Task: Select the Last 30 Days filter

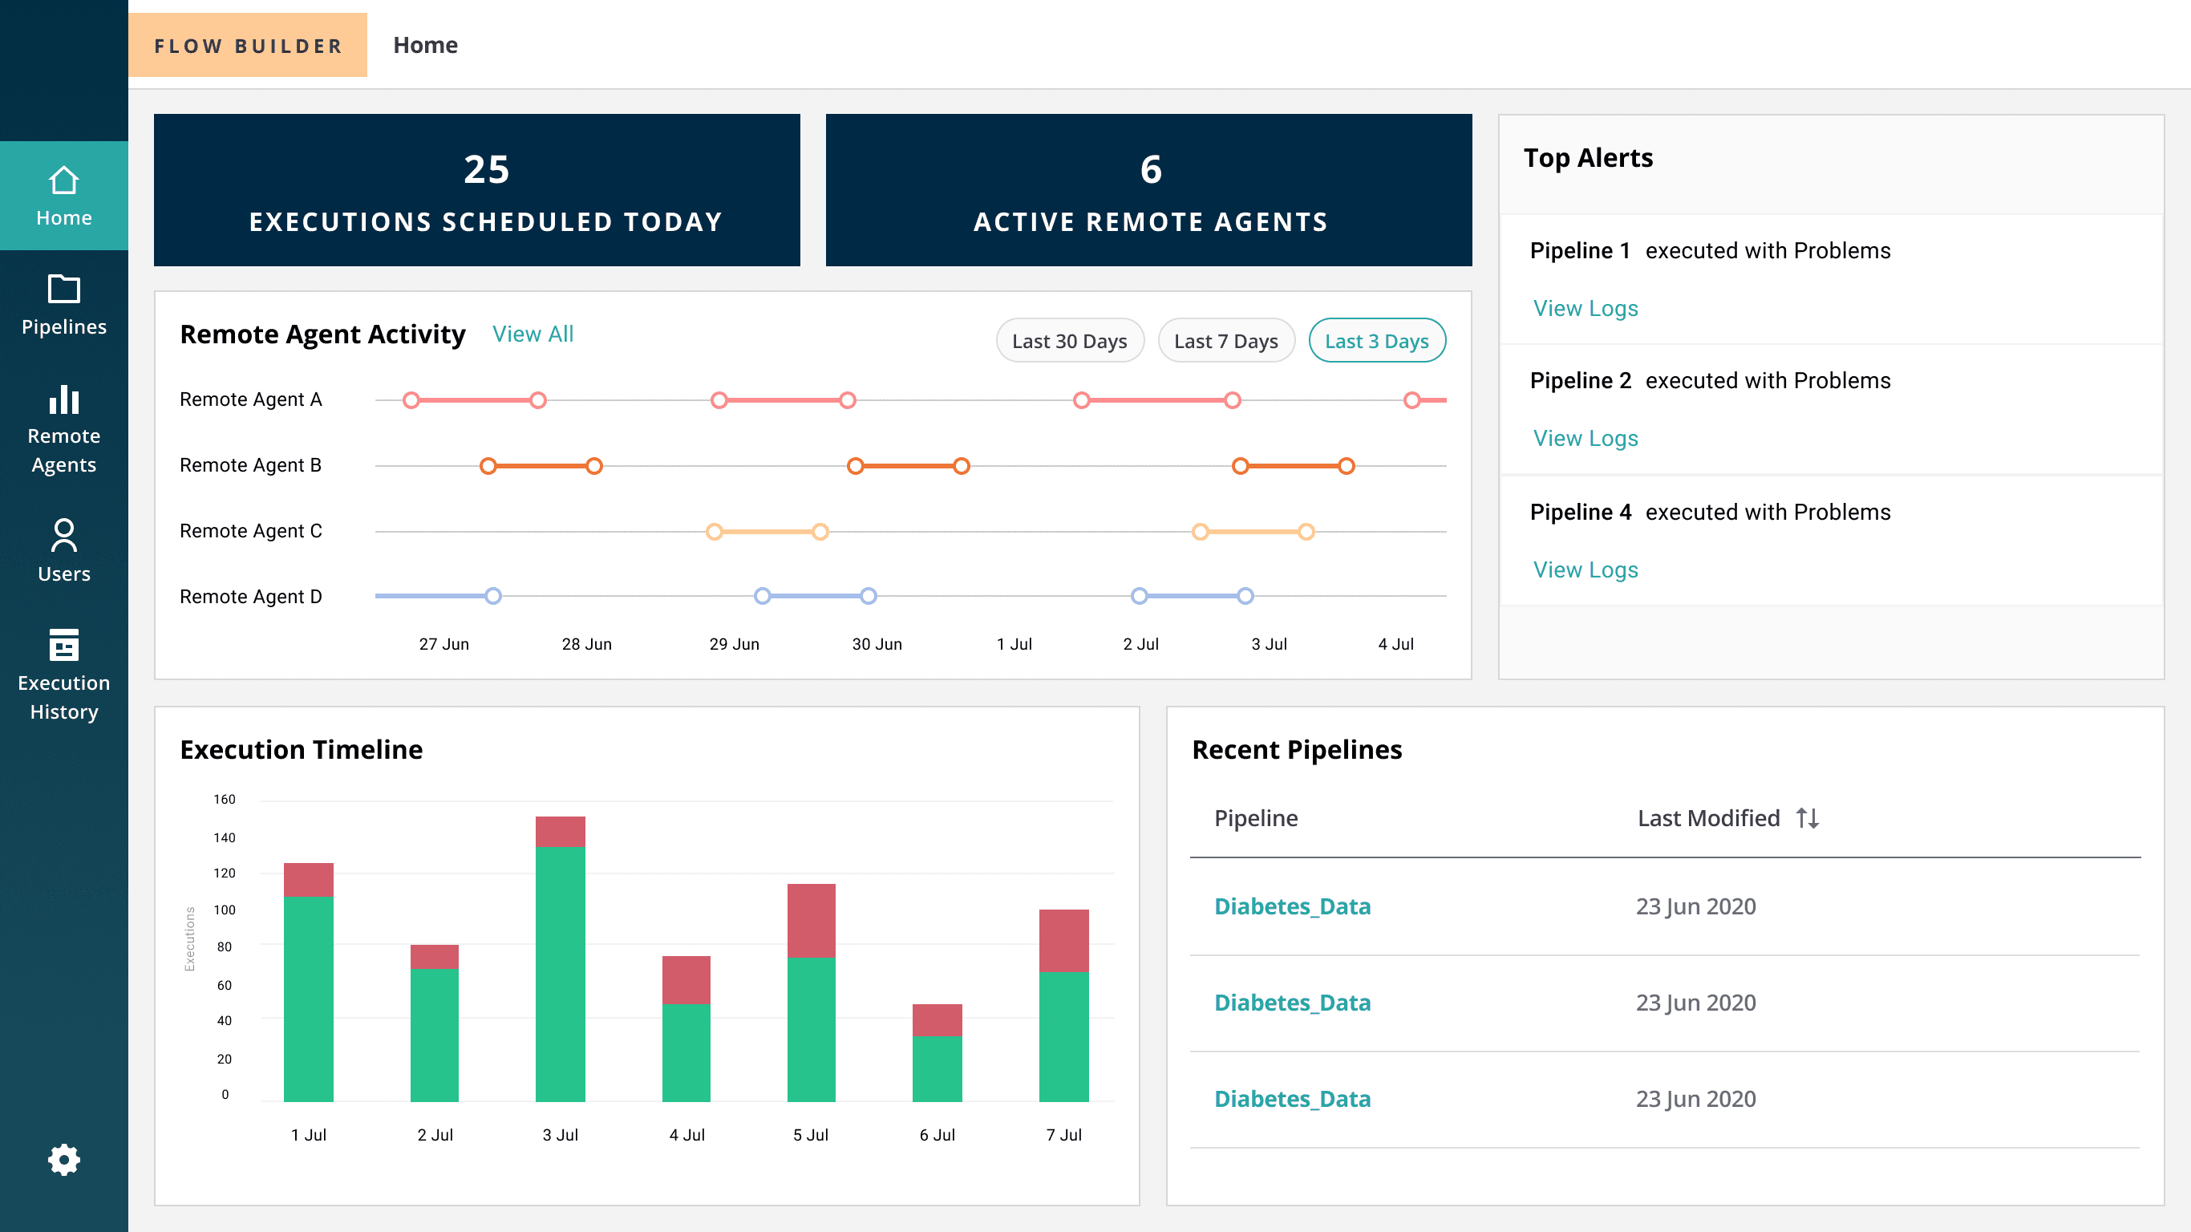Action: click(x=1069, y=340)
